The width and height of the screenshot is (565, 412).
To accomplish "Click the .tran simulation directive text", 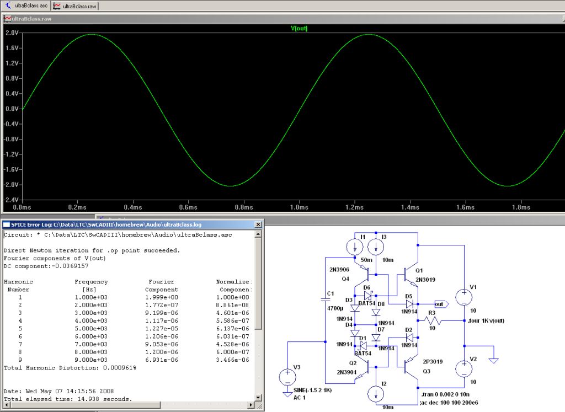I will [x=446, y=394].
